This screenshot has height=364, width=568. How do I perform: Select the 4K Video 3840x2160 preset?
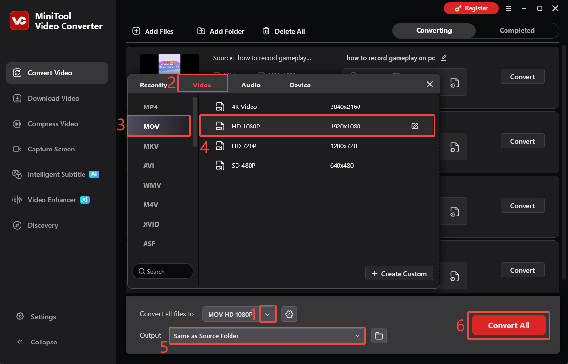317,107
